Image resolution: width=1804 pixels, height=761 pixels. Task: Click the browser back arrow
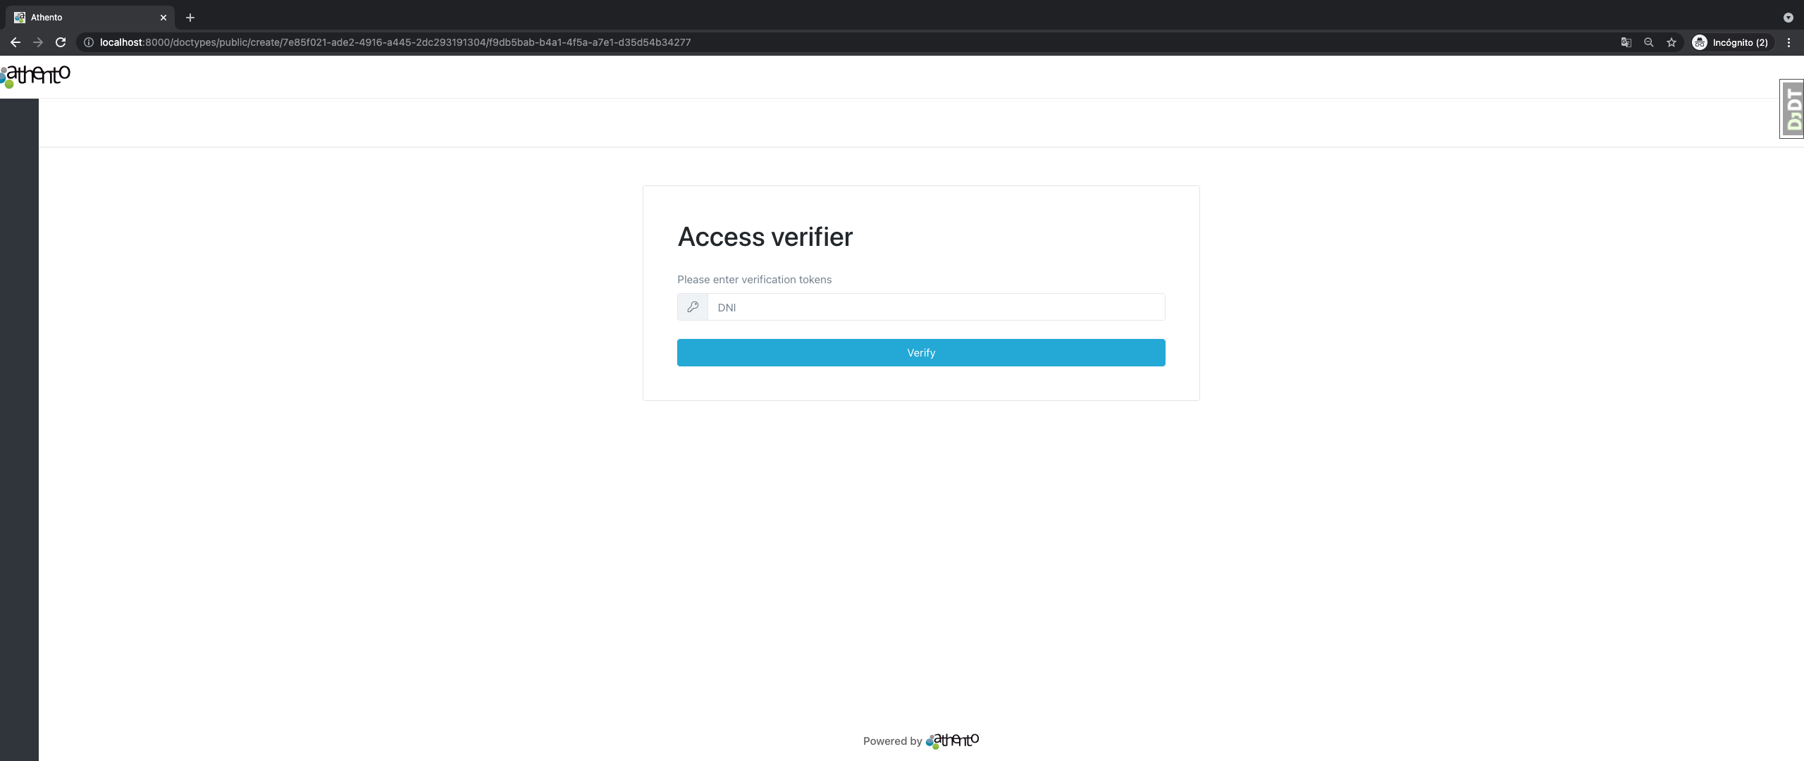pyautogui.click(x=16, y=42)
